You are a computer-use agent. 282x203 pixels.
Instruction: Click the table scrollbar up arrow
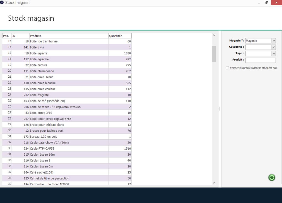pyautogui.click(x=214, y=35)
